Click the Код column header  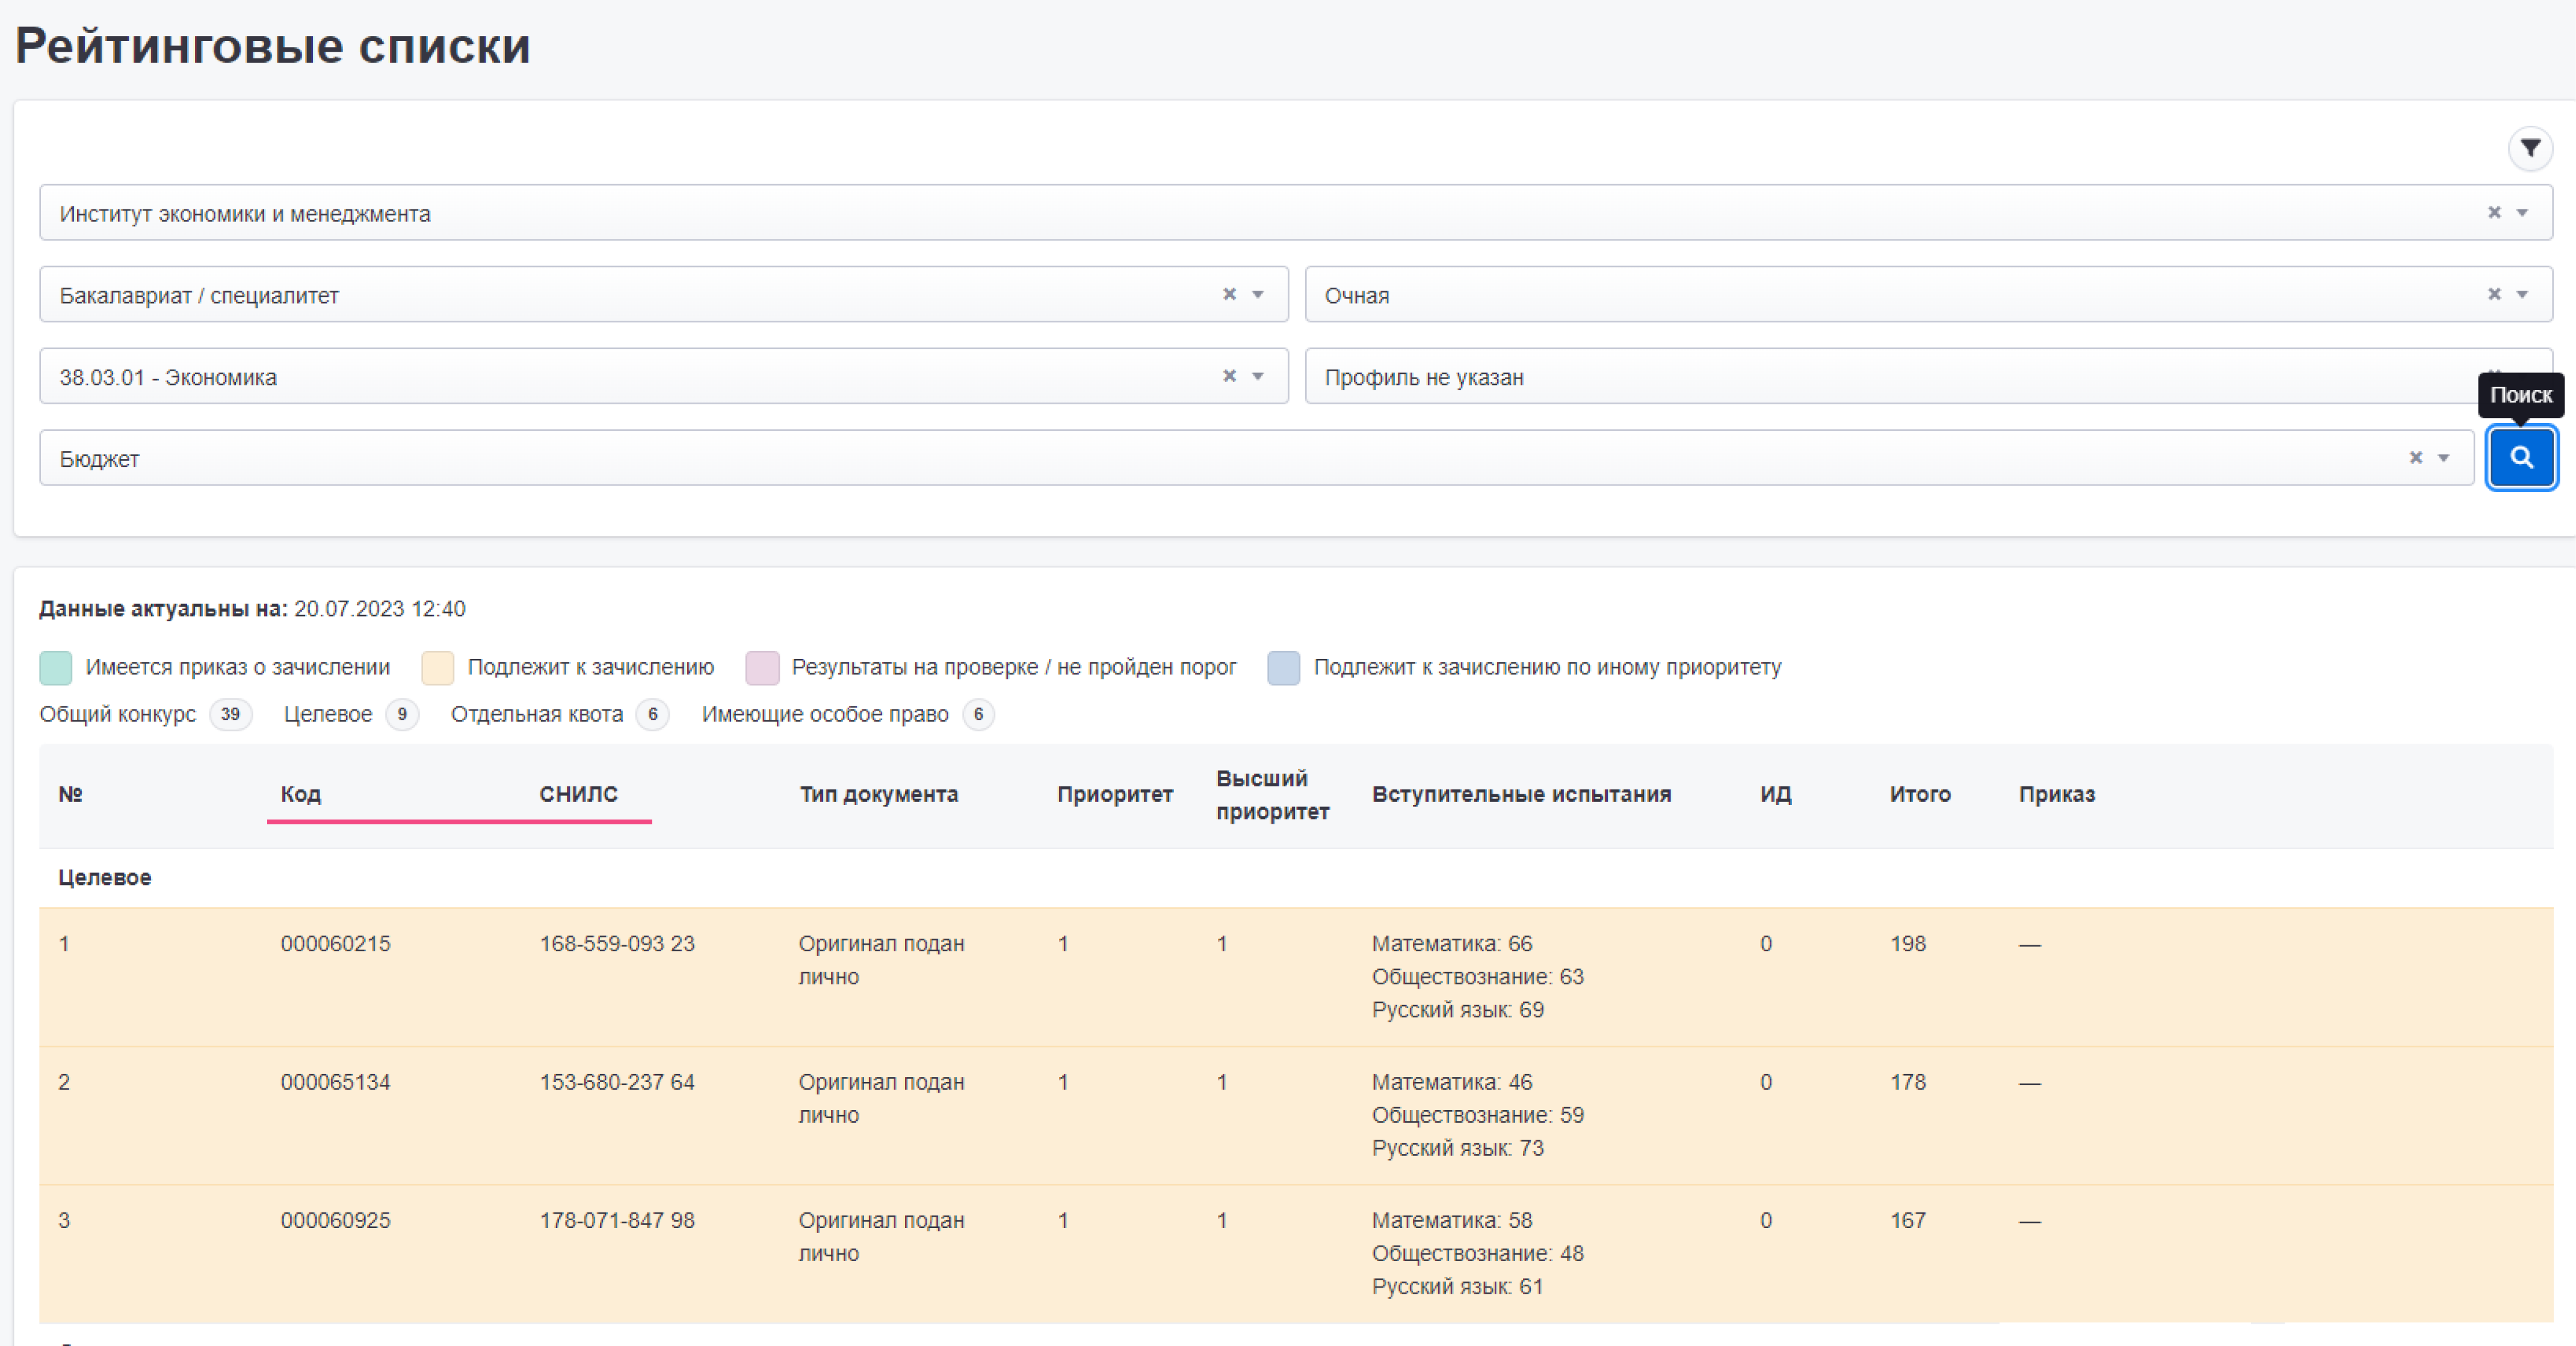click(300, 794)
